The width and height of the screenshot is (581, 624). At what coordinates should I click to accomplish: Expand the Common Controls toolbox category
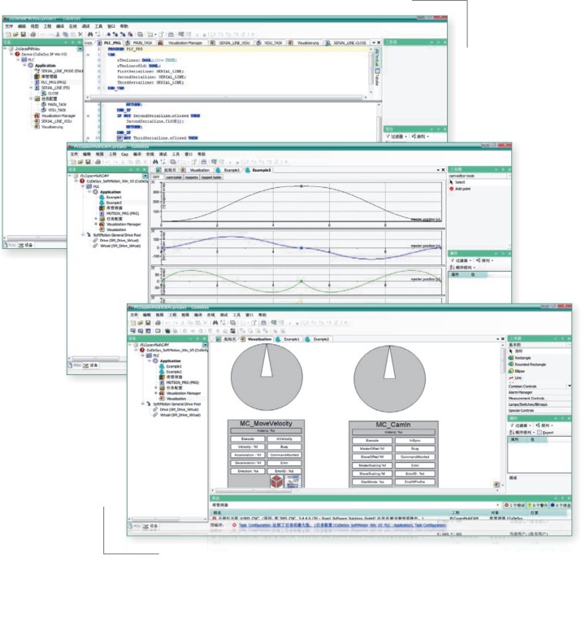point(527,385)
